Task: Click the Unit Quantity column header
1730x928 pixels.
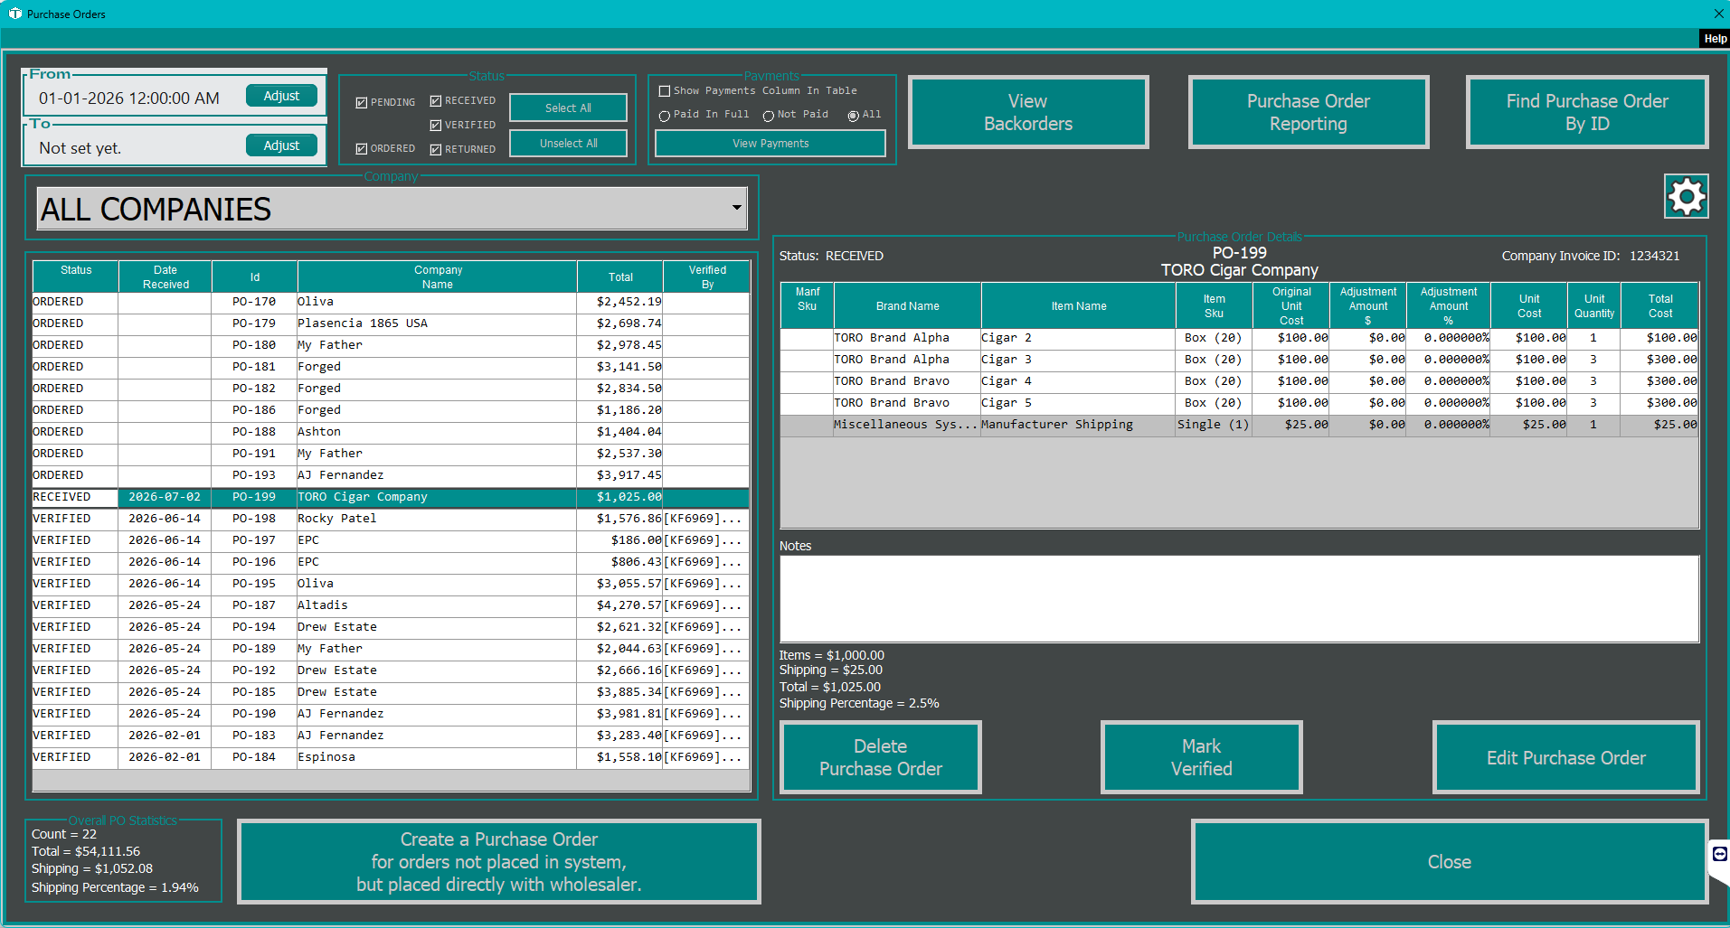Action: point(1594,305)
